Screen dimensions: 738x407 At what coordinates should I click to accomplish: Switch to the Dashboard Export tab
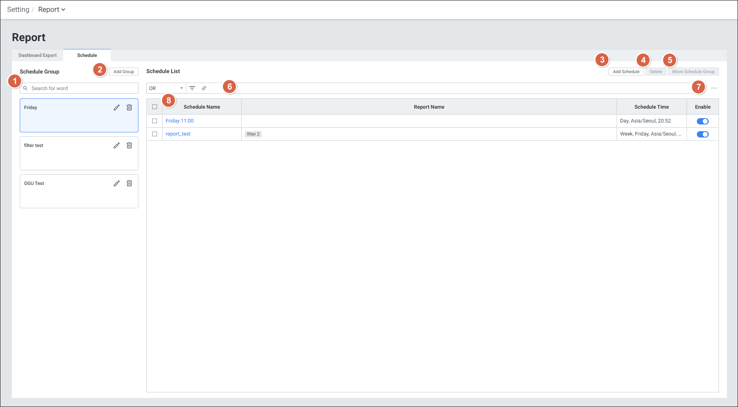38,55
